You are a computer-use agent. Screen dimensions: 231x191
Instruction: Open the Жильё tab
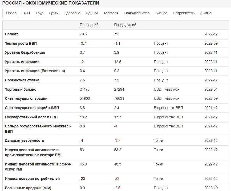pos(206,13)
